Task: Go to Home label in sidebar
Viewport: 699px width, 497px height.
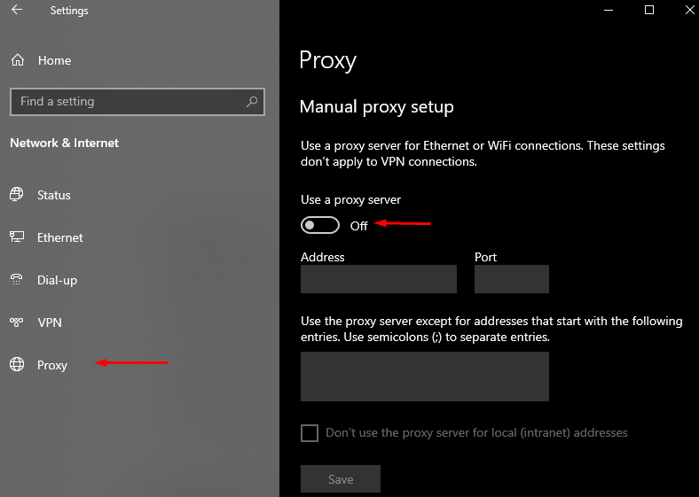Action: coord(54,60)
